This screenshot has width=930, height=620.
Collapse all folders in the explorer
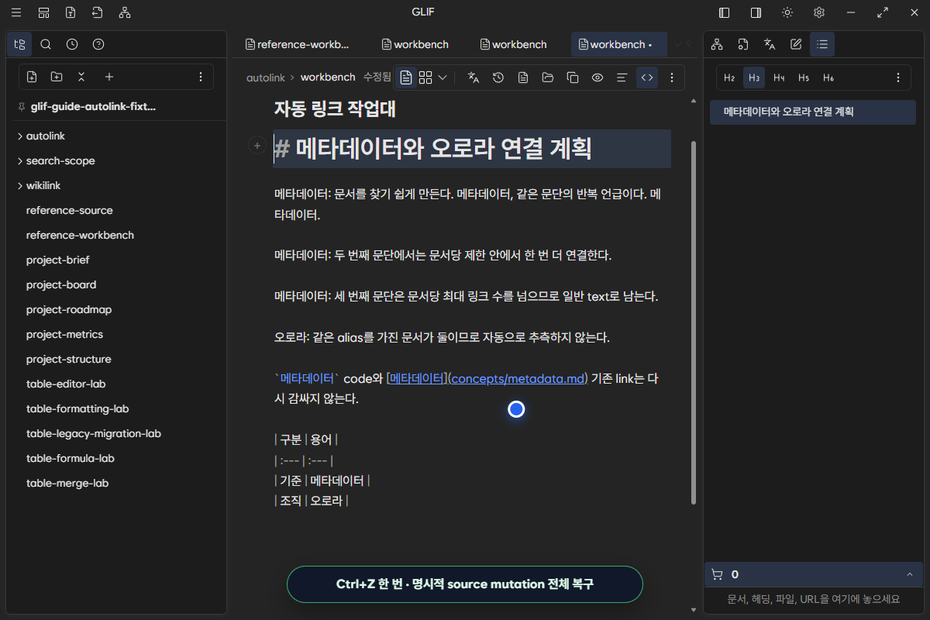(81, 77)
